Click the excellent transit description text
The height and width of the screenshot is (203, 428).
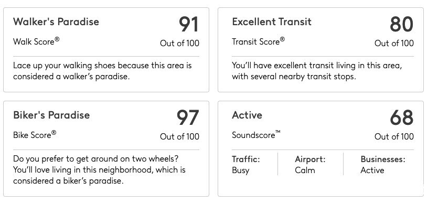click(x=317, y=71)
